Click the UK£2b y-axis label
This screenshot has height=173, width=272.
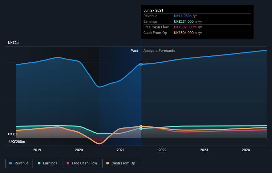point(13,43)
